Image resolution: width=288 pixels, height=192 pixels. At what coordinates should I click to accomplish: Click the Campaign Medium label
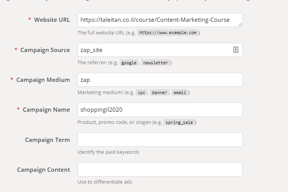(x=43, y=80)
